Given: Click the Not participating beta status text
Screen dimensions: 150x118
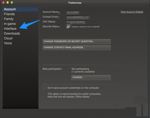Looking at the screenshot, I should click(80, 69).
